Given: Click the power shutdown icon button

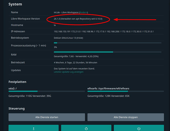Looking at the screenshot, I should click(x=139, y=128).
